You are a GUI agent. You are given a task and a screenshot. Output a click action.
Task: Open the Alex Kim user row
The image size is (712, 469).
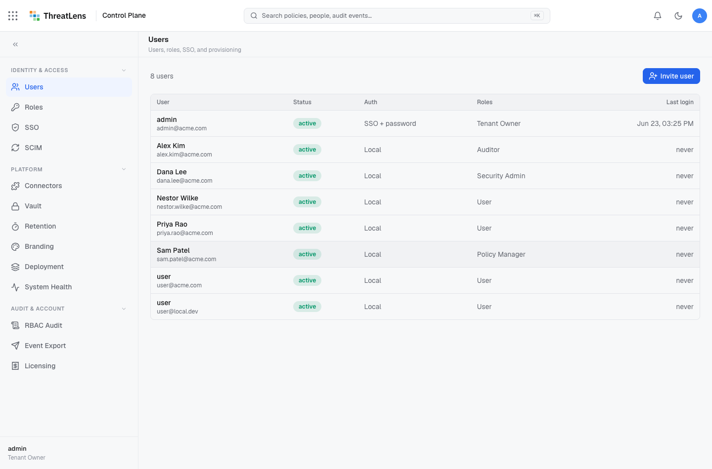click(x=425, y=150)
